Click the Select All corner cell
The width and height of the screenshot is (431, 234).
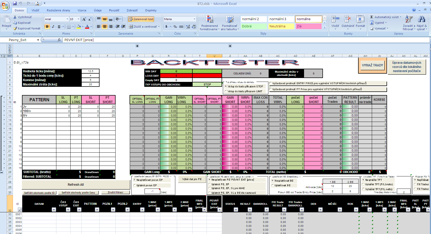point(10,56)
